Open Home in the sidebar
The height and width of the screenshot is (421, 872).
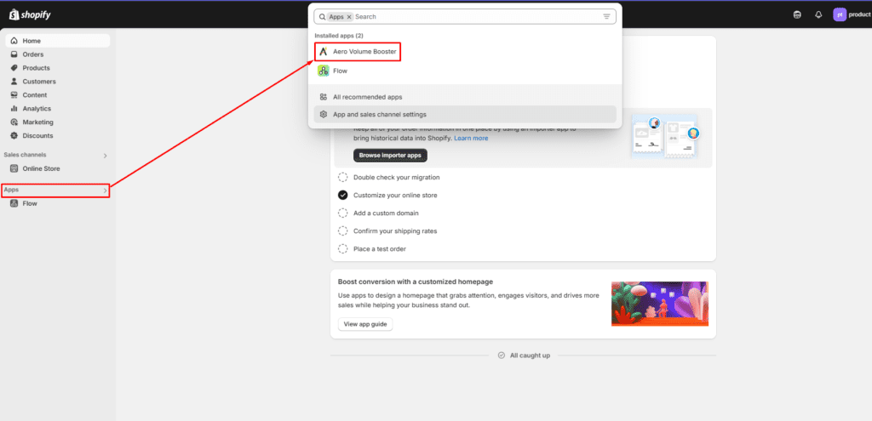(58, 41)
